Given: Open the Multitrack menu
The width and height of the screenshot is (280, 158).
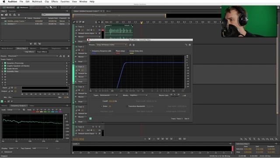Looking at the screenshot, I should pyautogui.click(x=37, y=2).
